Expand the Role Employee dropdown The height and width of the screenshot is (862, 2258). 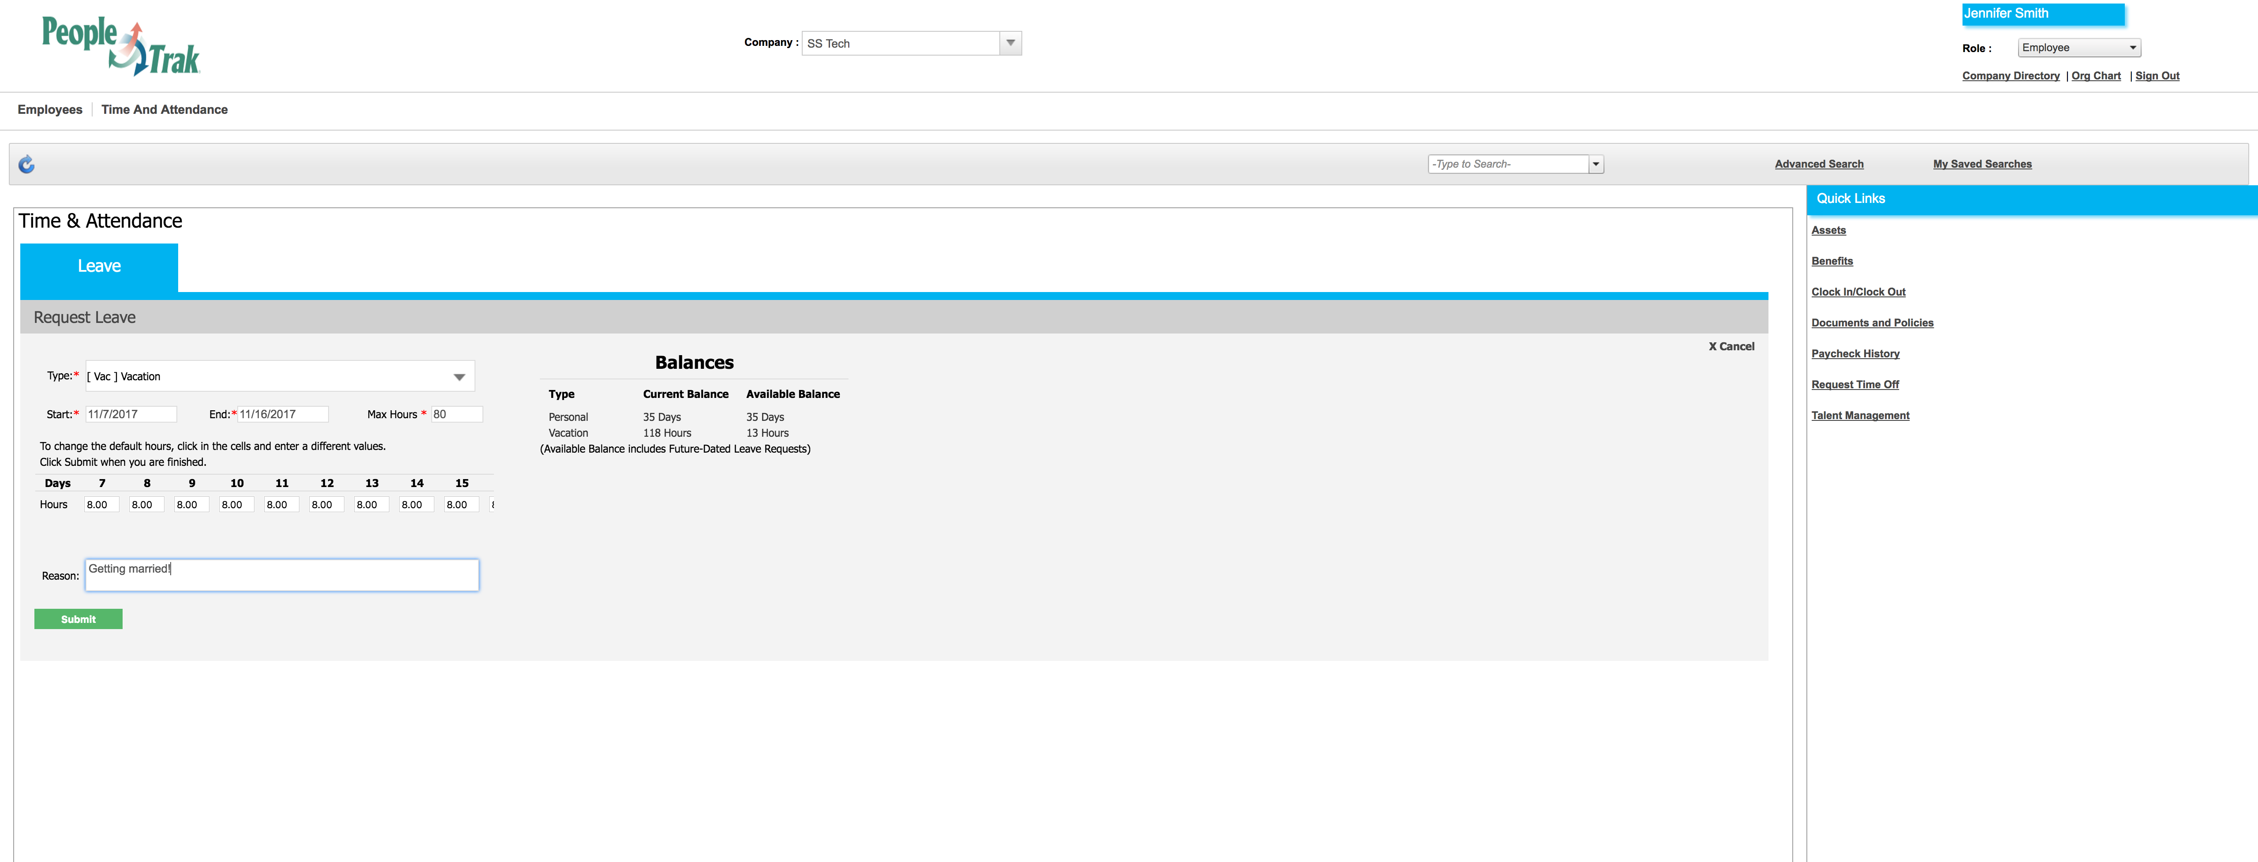pos(2079,48)
